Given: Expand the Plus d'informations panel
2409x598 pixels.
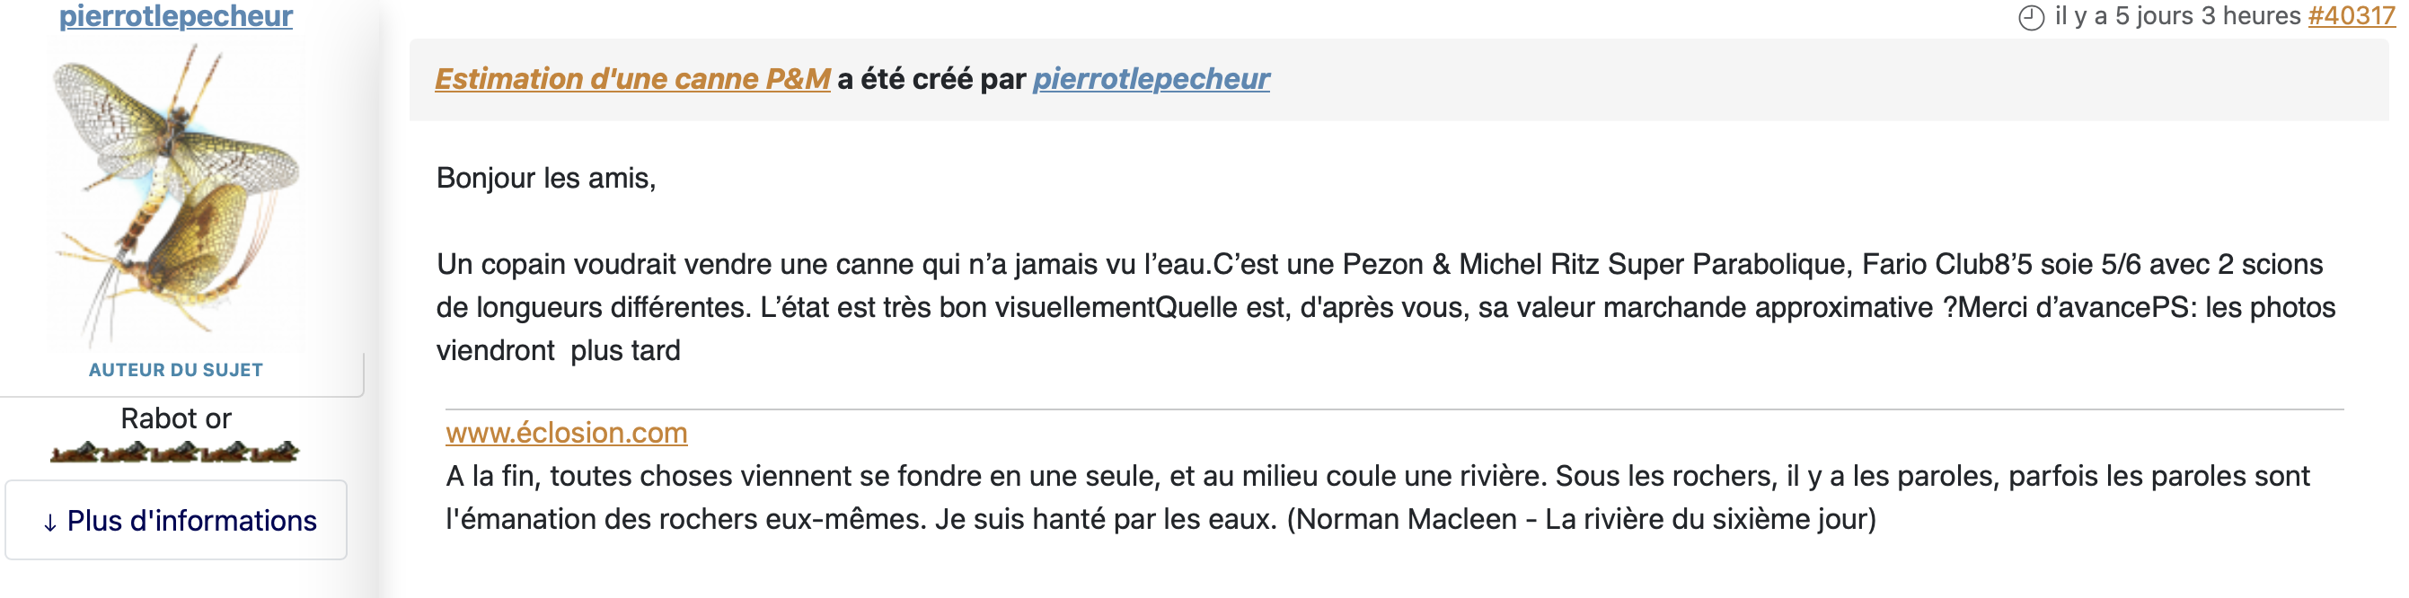Looking at the screenshot, I should pyautogui.click(x=176, y=521).
